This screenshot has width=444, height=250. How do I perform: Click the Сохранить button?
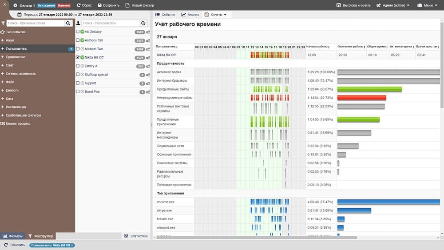108,5
